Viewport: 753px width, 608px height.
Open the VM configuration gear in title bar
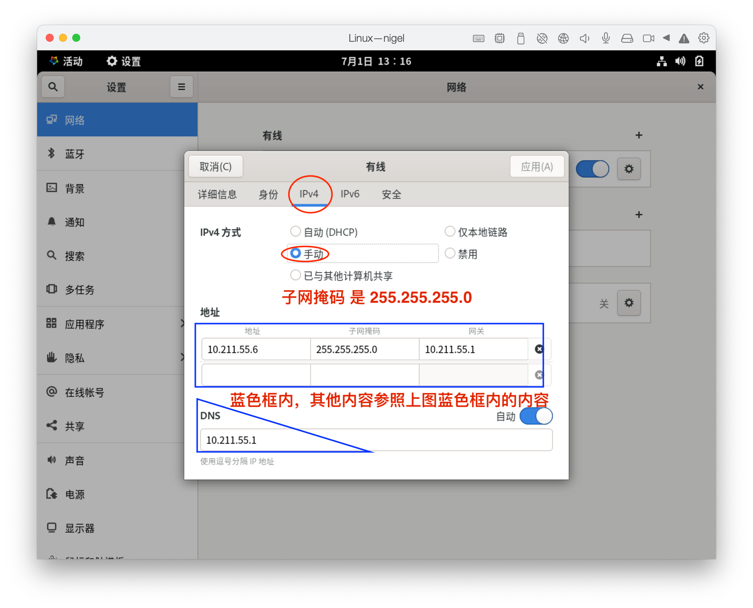tap(703, 38)
